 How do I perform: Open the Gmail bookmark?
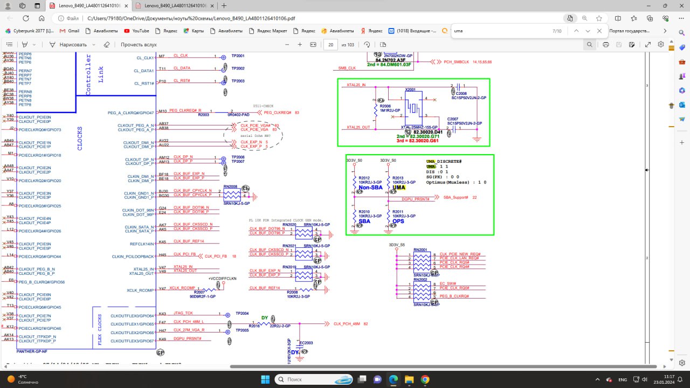pyautogui.click(x=69, y=31)
